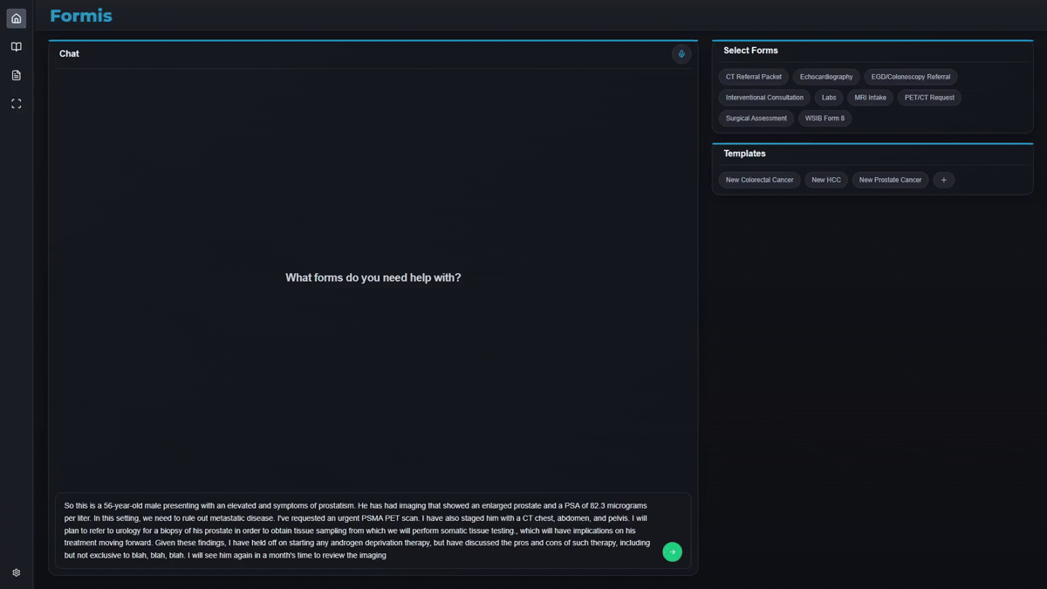Image resolution: width=1047 pixels, height=589 pixels.
Task: Apply the New Prostate Cancer template
Action: tap(890, 180)
